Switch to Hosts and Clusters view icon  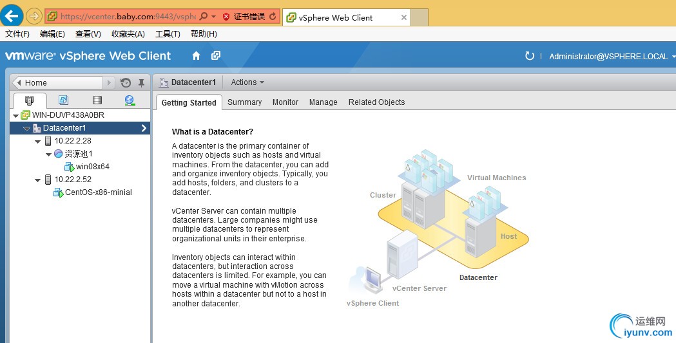coord(29,100)
